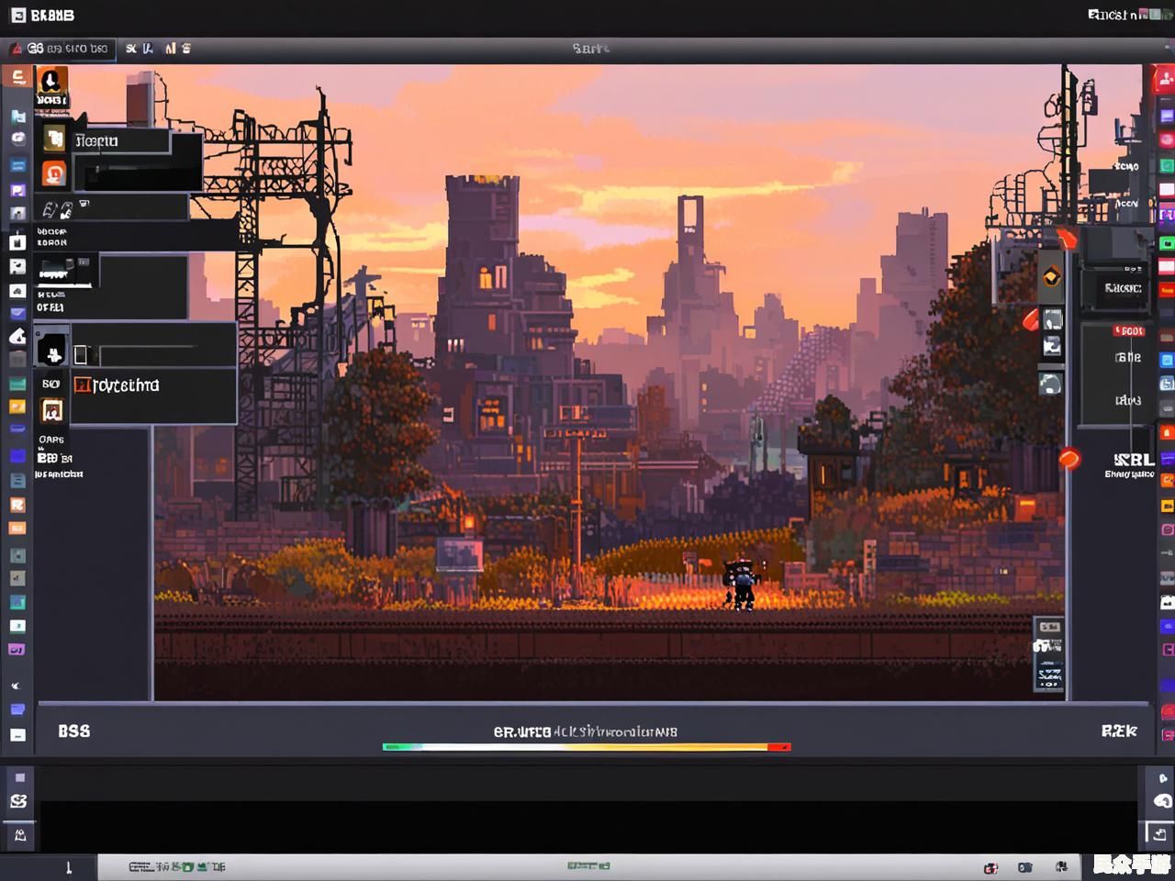Open the first tab in the tab bar

pyautogui.click(x=60, y=49)
